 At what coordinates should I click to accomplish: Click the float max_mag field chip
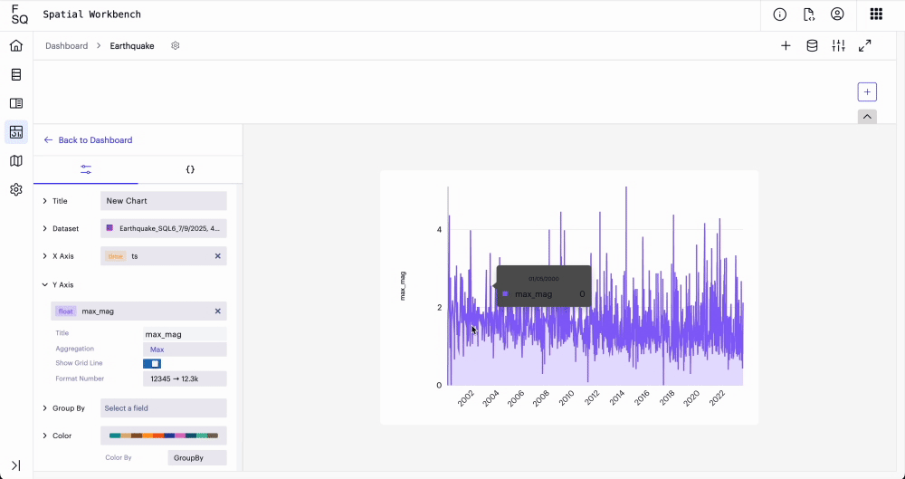(138, 311)
